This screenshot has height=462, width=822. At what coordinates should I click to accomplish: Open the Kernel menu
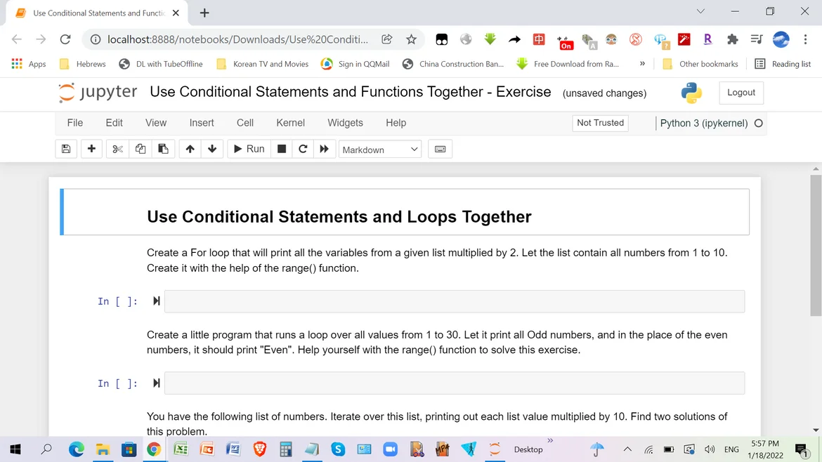(290, 123)
